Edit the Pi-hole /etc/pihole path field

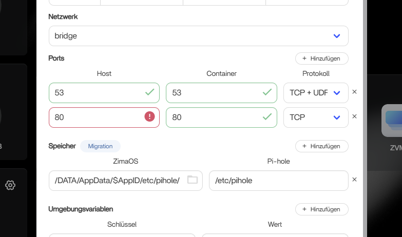(277, 181)
